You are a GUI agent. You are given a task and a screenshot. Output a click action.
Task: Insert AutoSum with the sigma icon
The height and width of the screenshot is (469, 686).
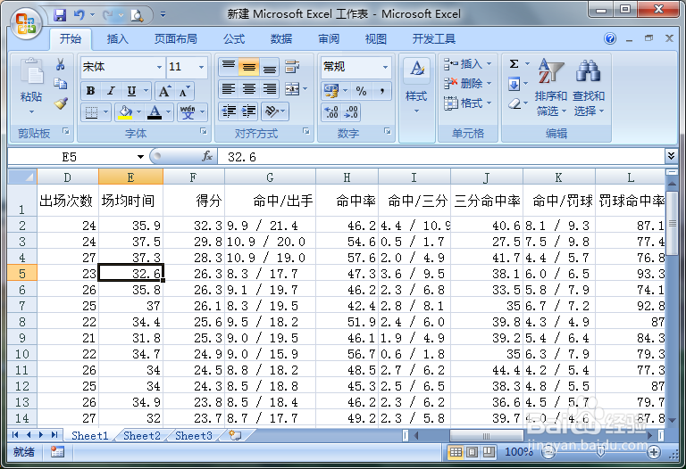514,64
